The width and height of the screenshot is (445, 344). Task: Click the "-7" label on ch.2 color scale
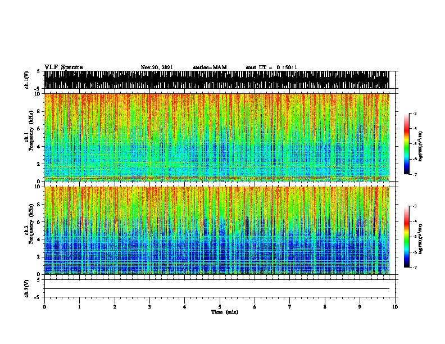[x=415, y=268]
